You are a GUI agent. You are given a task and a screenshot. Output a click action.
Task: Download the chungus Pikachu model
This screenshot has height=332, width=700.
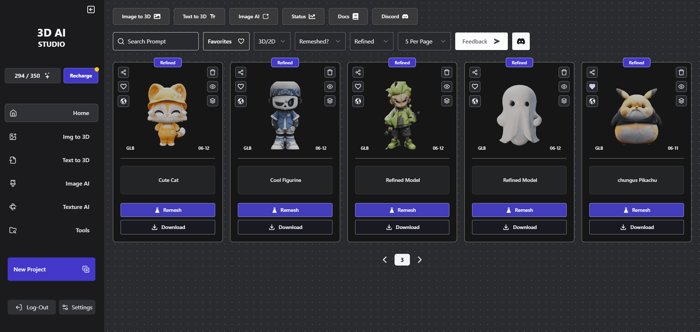pos(636,227)
